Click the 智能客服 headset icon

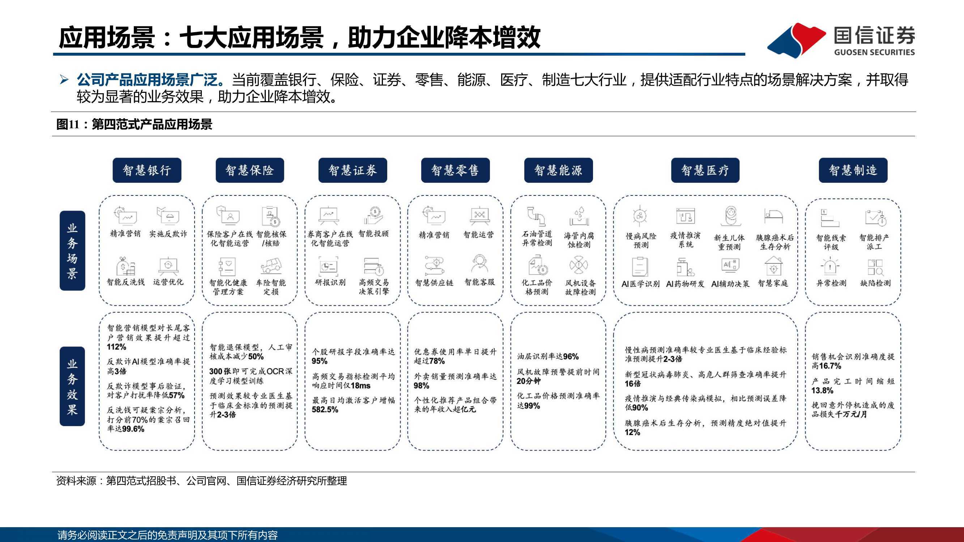click(479, 264)
